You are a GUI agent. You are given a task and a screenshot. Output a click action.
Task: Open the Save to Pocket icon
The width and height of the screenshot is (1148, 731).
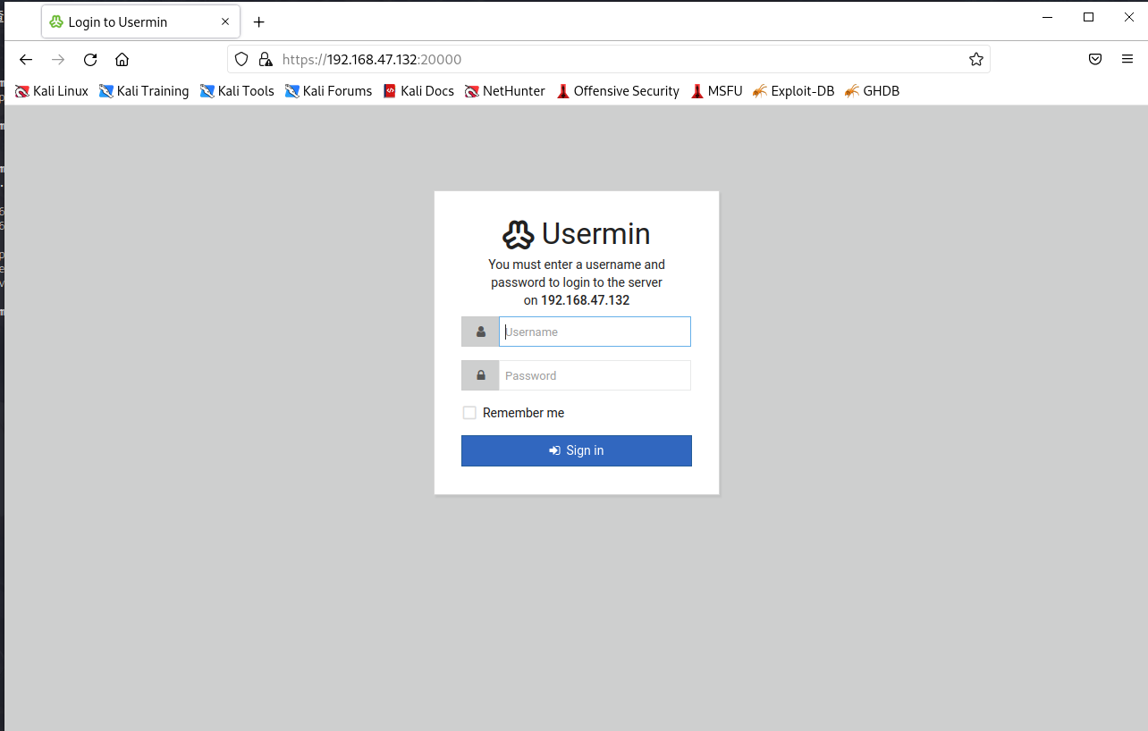point(1095,60)
